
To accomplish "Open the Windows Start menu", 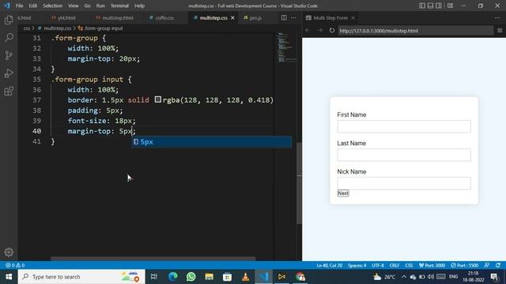I will point(9,277).
